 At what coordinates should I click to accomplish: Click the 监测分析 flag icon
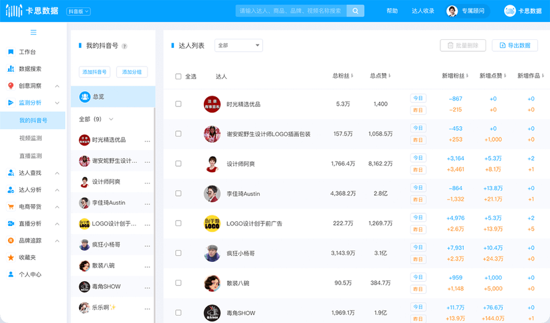(x=11, y=102)
